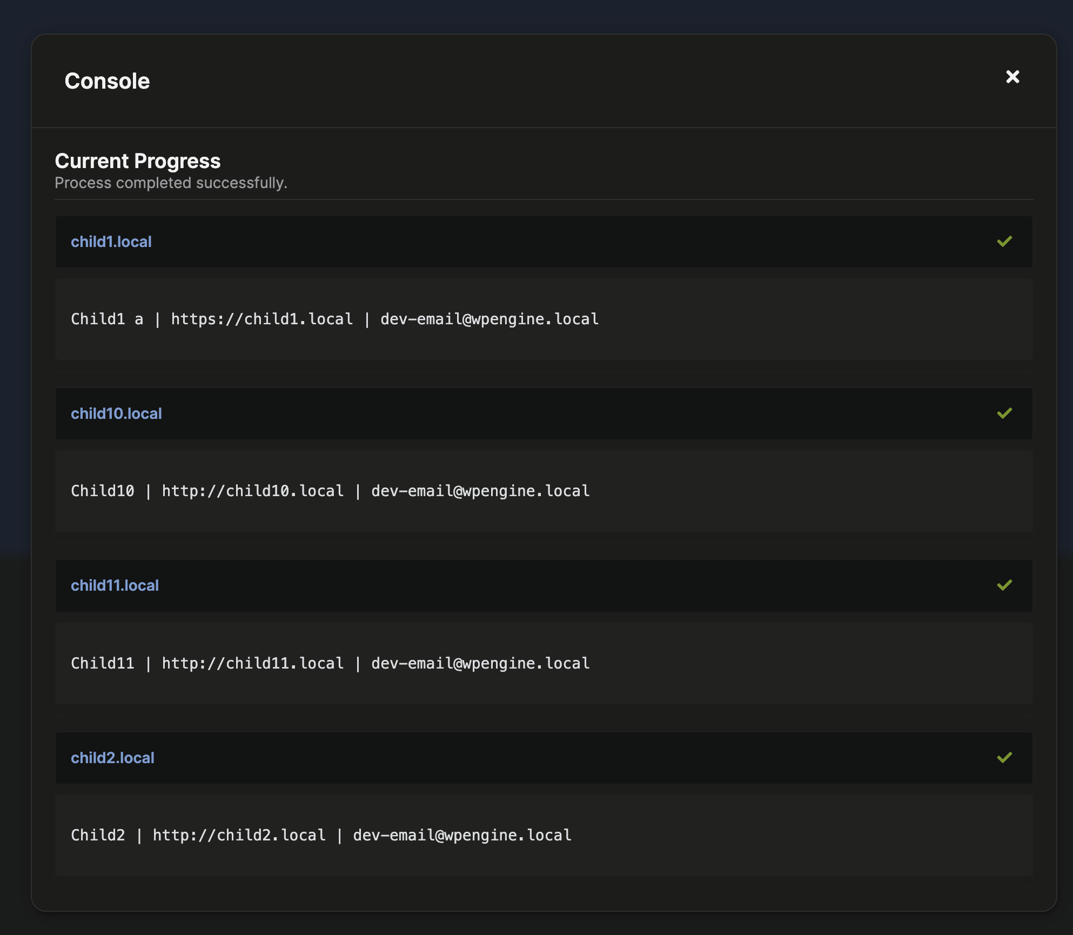This screenshot has height=935, width=1073.
Task: Click the Child11 console output text
Action: pos(330,663)
